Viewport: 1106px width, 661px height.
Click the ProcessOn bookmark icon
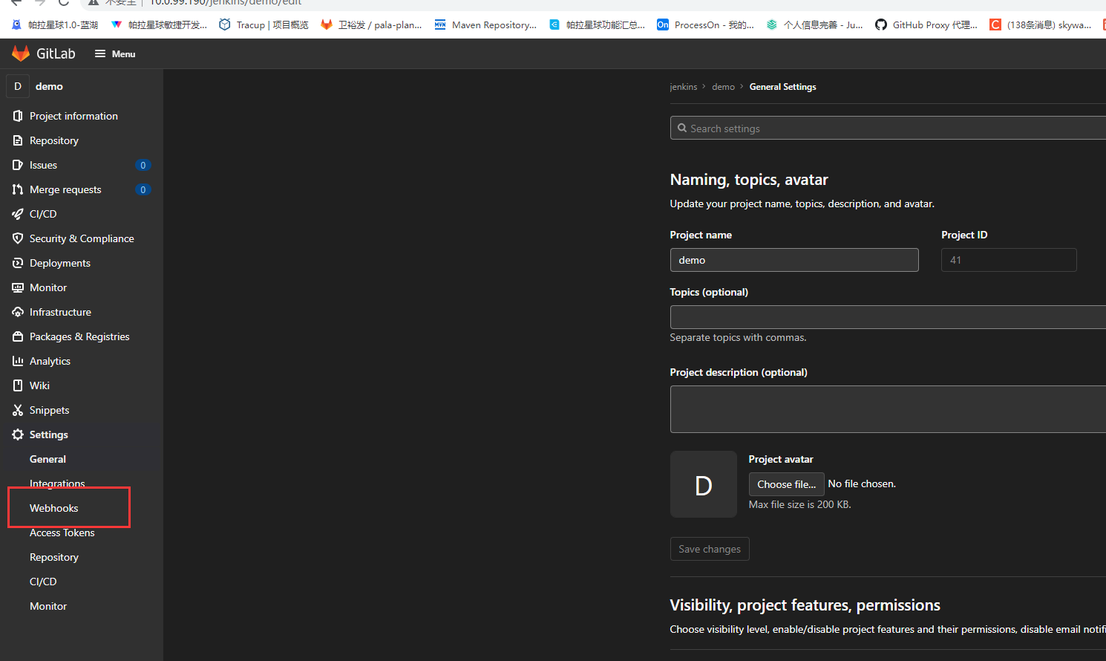(x=663, y=25)
